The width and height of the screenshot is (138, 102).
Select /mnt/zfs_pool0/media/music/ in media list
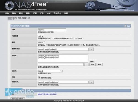click(x=48, y=56)
